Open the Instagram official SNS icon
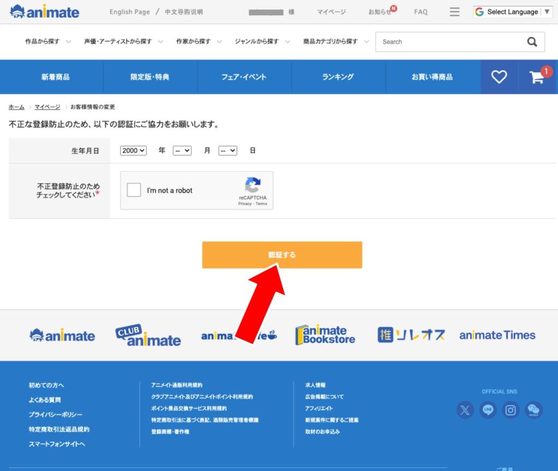The width and height of the screenshot is (558, 471). pyautogui.click(x=511, y=410)
